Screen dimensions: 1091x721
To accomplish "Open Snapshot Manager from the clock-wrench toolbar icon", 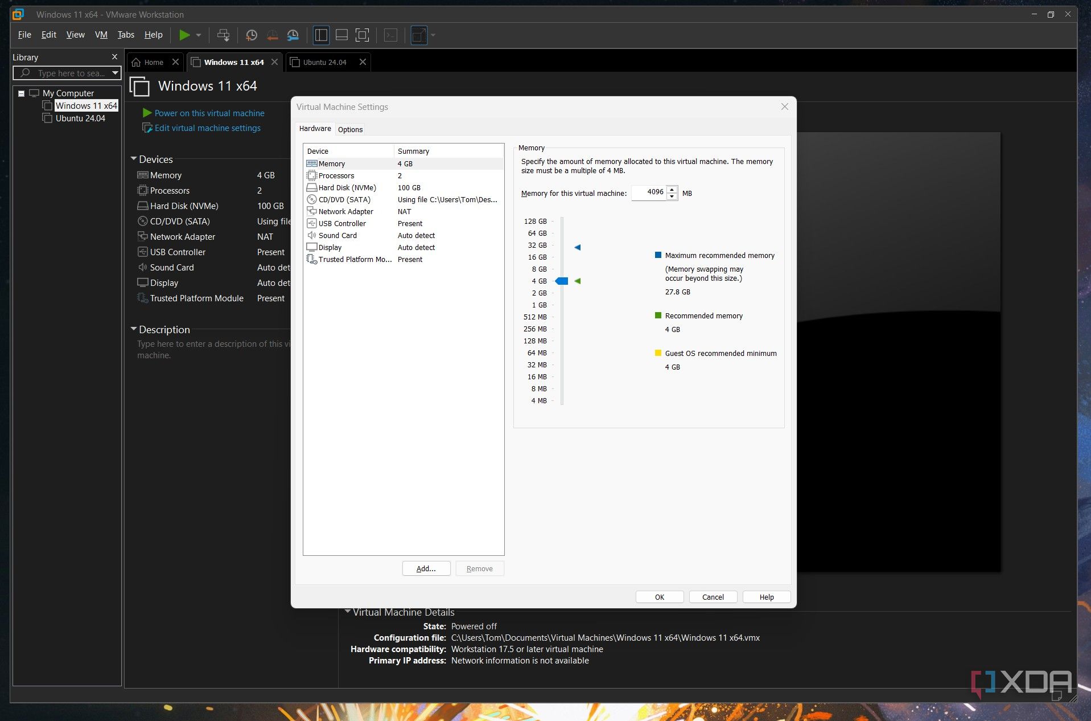I will pos(293,35).
